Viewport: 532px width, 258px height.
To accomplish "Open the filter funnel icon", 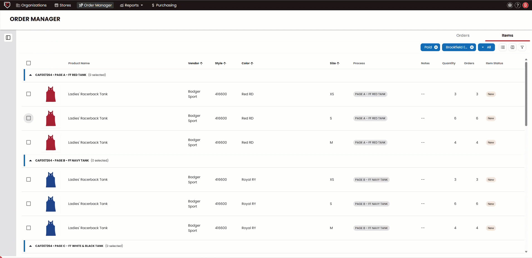I will pos(522,47).
